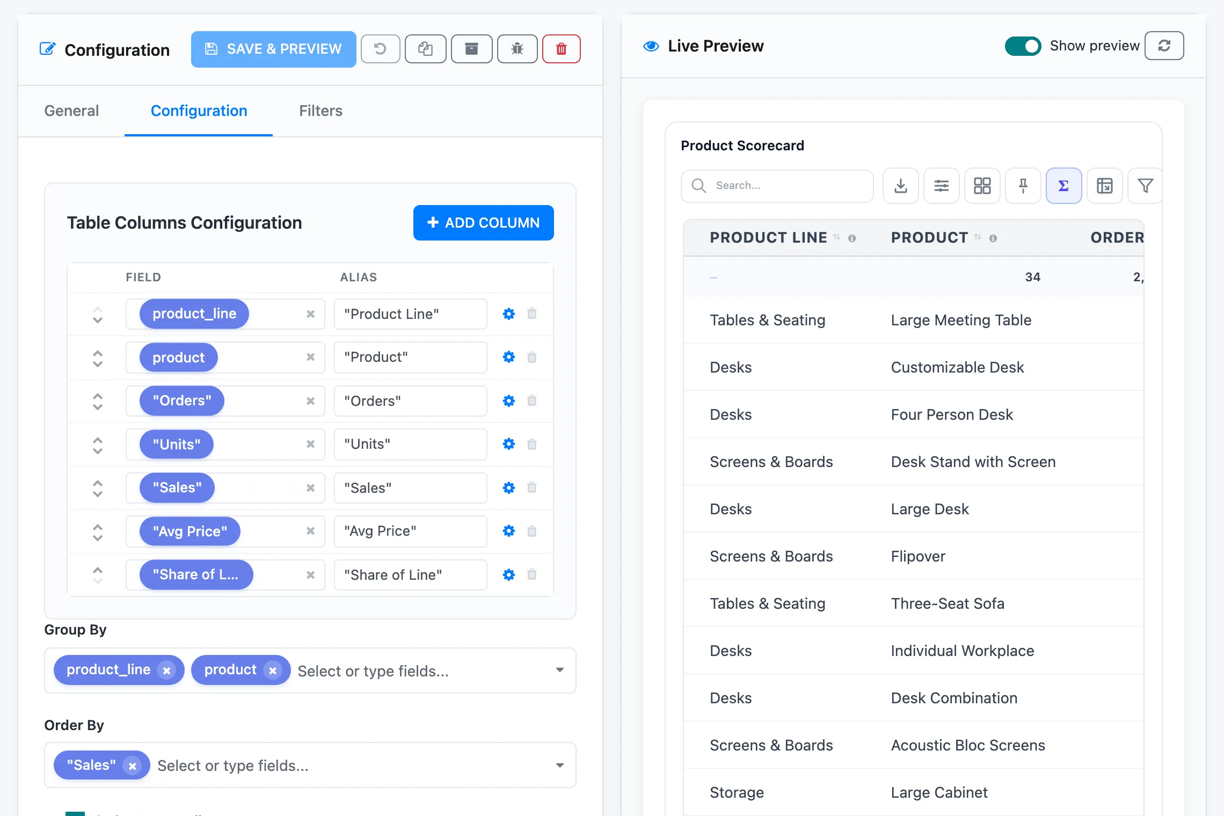Click the info icon beside Product header

[x=993, y=238]
